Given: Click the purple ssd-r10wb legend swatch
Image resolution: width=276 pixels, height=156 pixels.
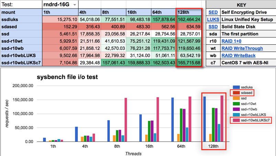Looking at the screenshot, I should 237,109.
